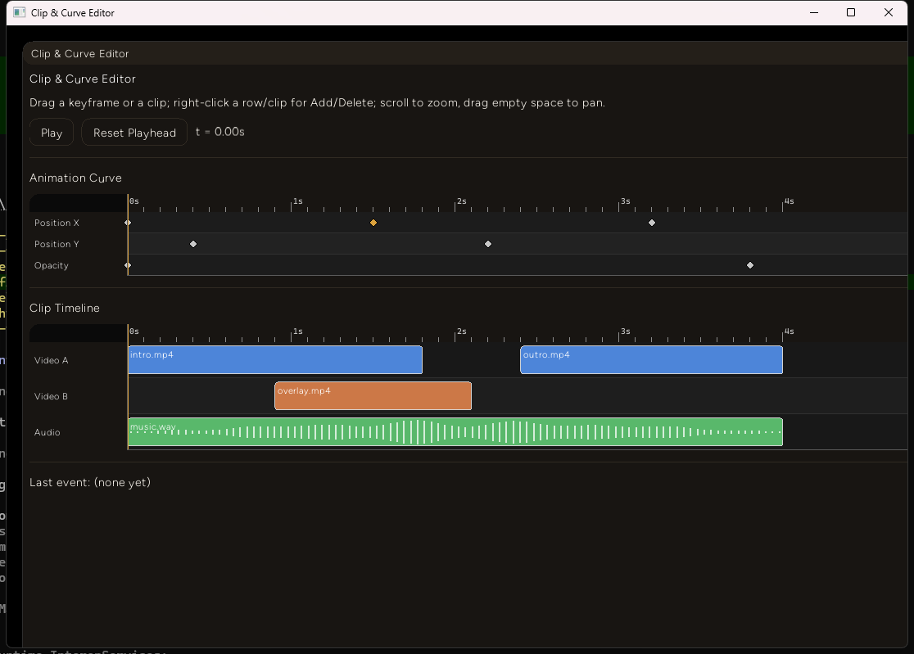Click the 2s mark on the Animation Curve ruler
Viewport: 914px width, 654px height.
pyautogui.click(x=462, y=201)
